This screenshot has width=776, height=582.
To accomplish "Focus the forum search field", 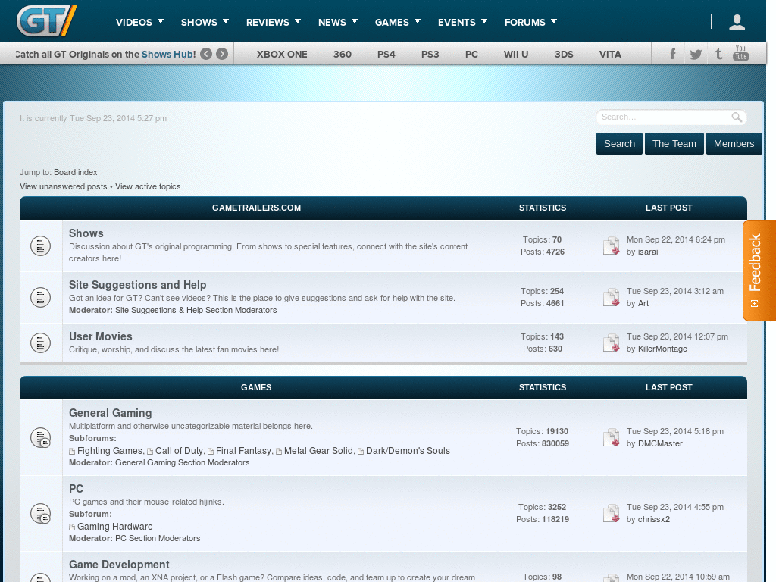I will (x=665, y=117).
